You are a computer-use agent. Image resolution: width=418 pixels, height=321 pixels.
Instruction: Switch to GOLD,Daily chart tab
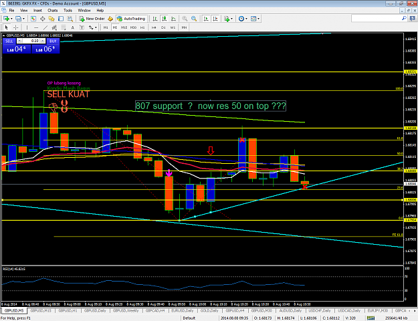coord(209,311)
